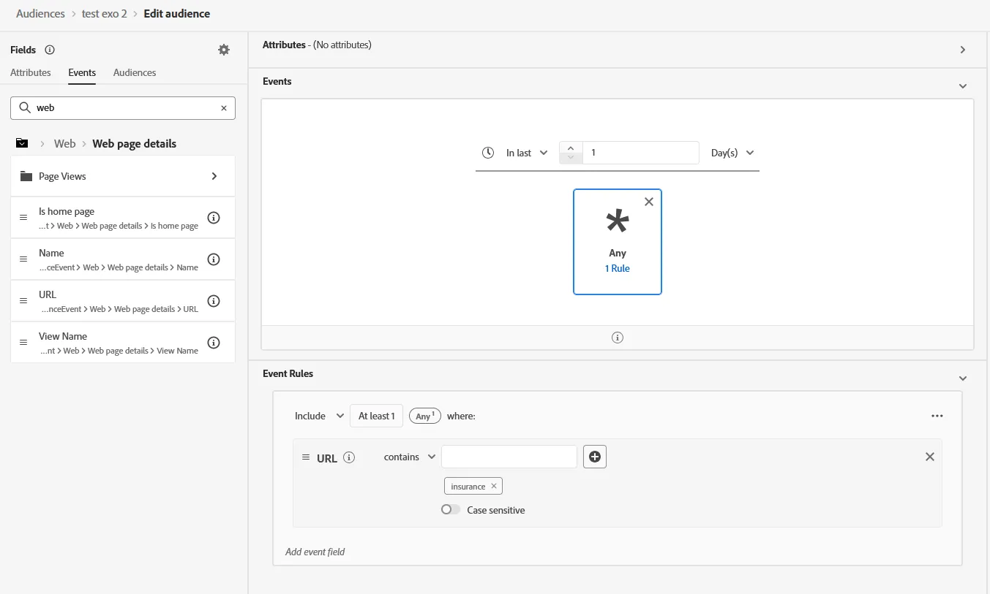This screenshot has width=990, height=594.
Task: Click the URL contains value input
Action: (509, 457)
